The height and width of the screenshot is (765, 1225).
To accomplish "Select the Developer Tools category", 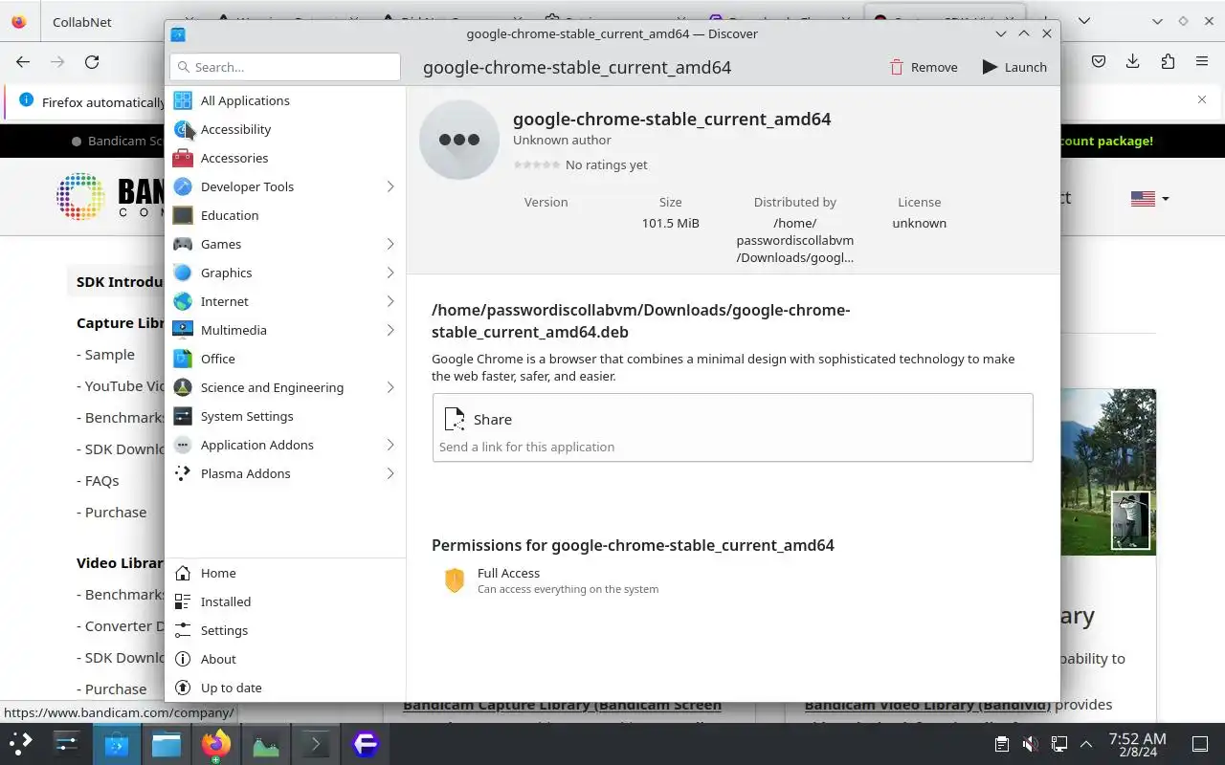I will point(285,186).
